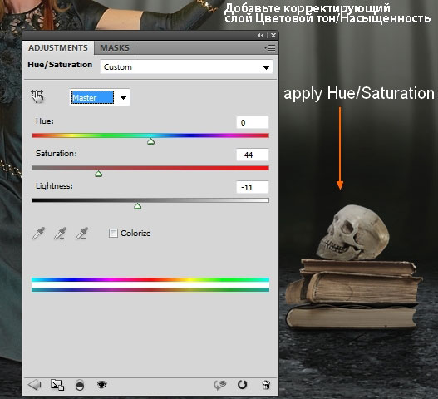This screenshot has height=399, width=438.
Task: Choose the add-to-sample eyedropper
Action: click(60, 234)
